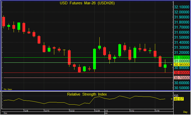Click the last green candle on the chart

click(x=165, y=66)
